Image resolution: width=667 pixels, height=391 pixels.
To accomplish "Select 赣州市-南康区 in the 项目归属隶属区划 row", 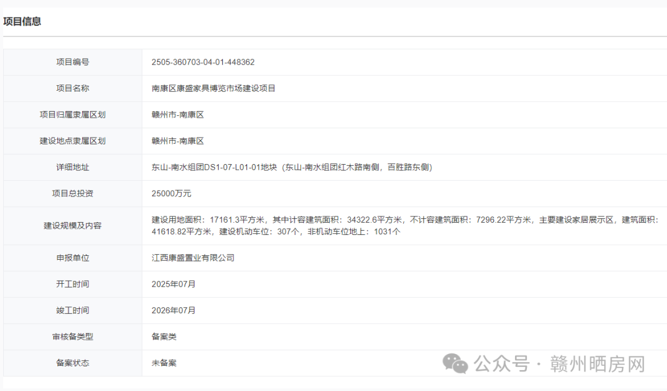I will [x=178, y=115].
